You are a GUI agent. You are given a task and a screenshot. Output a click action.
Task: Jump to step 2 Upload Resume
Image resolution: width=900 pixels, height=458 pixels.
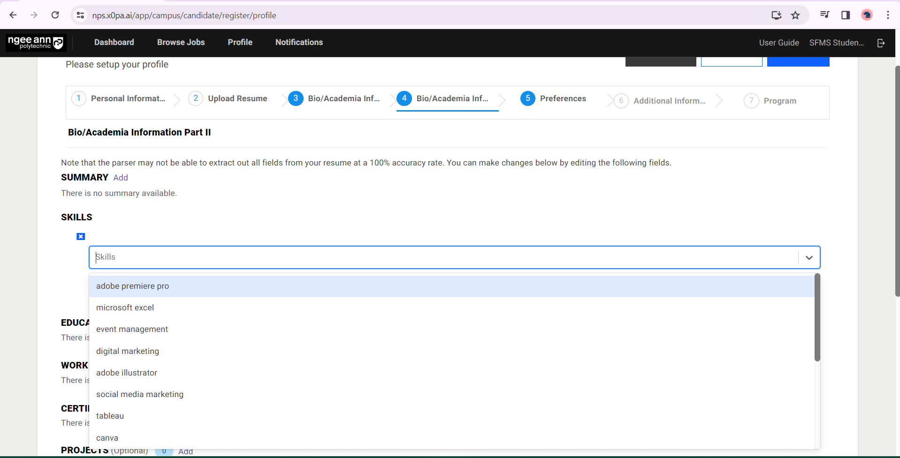click(x=228, y=98)
